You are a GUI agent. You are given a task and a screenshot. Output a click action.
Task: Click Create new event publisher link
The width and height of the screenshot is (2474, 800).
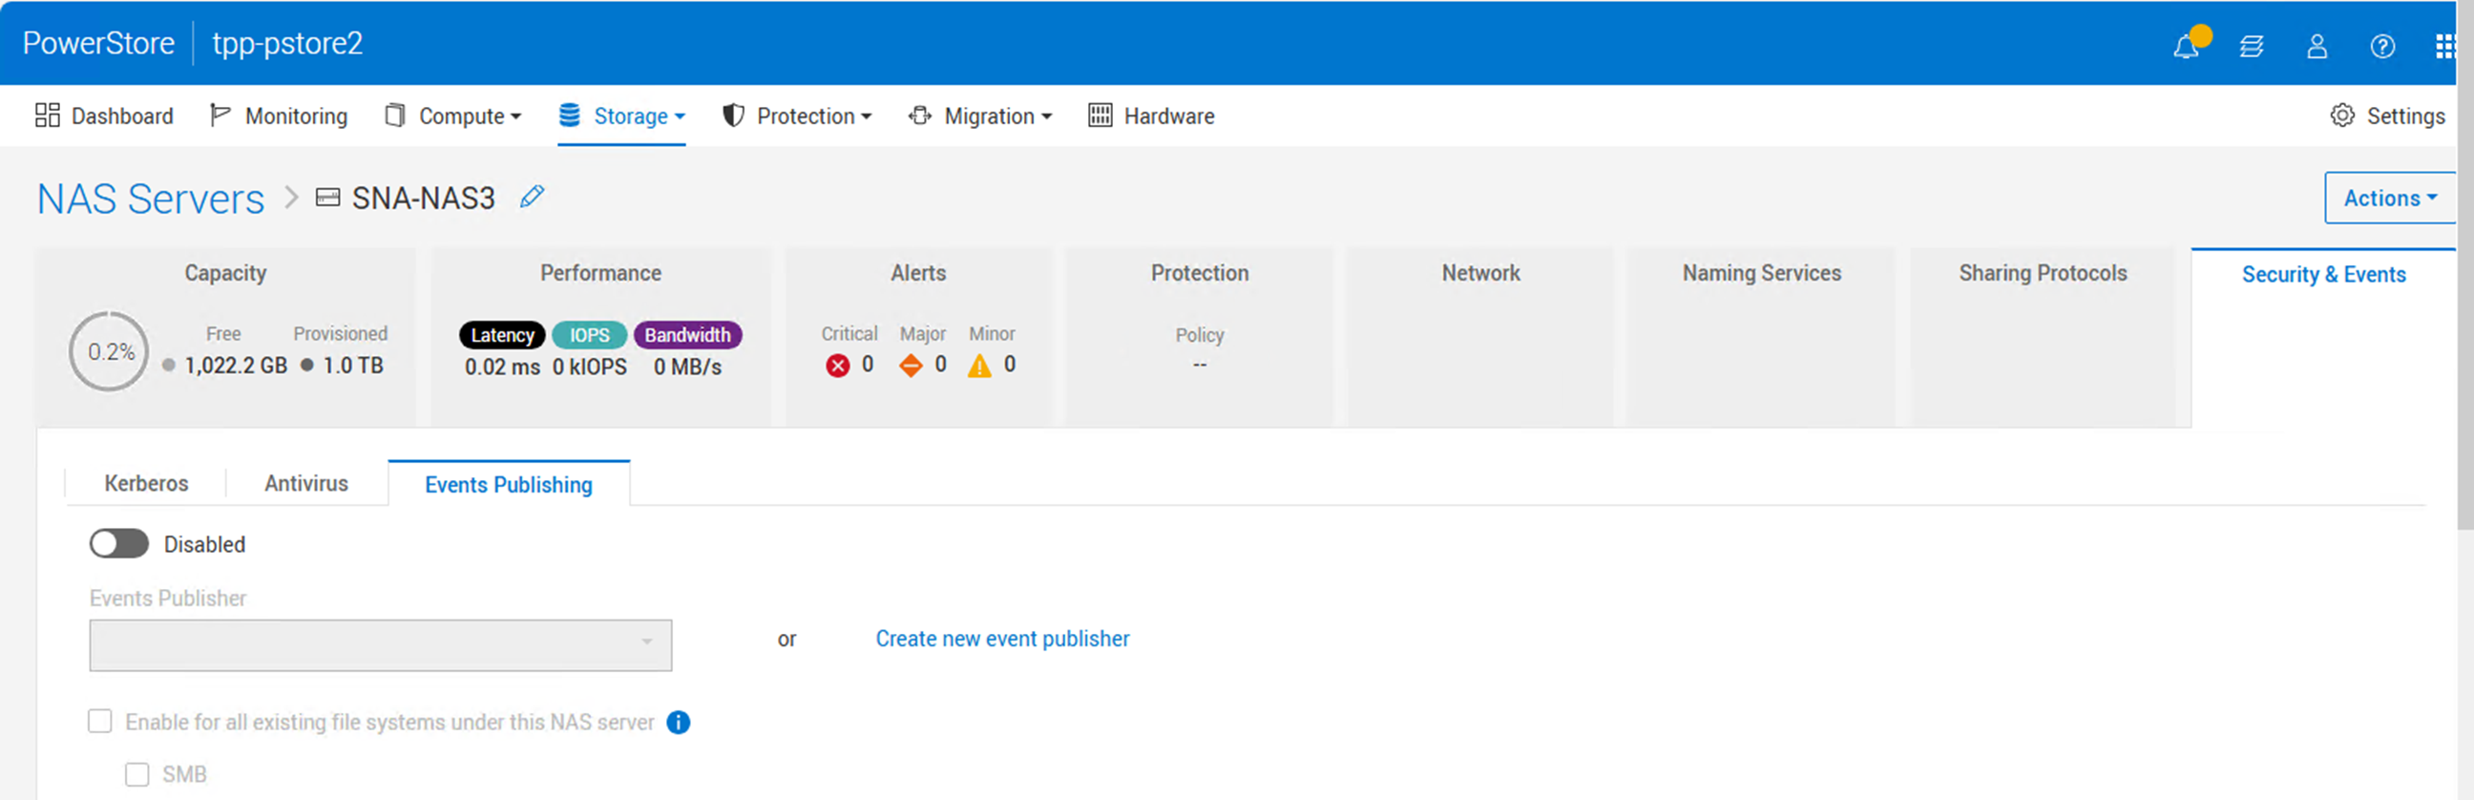click(x=1001, y=639)
